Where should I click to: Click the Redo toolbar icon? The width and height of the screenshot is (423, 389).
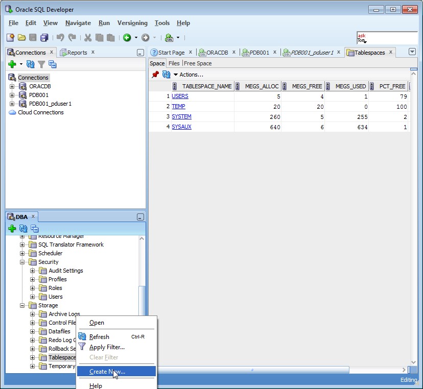pos(72,37)
